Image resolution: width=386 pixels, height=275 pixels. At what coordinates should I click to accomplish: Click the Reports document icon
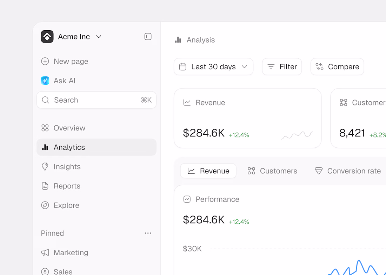(x=45, y=186)
